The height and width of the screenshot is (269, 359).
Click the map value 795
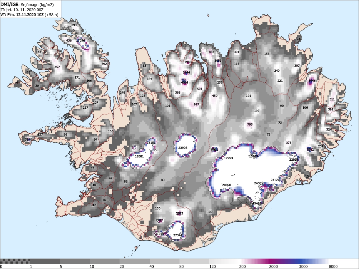coord(250,124)
